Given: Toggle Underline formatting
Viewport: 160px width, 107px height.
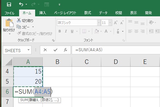Looking at the screenshot, I should 72,31.
